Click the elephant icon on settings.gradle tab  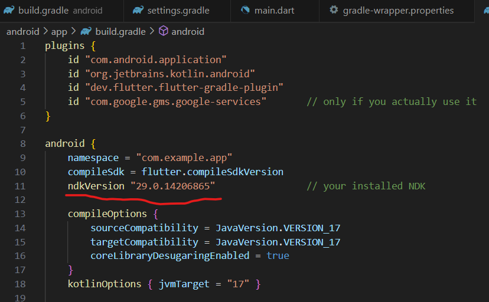pos(138,10)
